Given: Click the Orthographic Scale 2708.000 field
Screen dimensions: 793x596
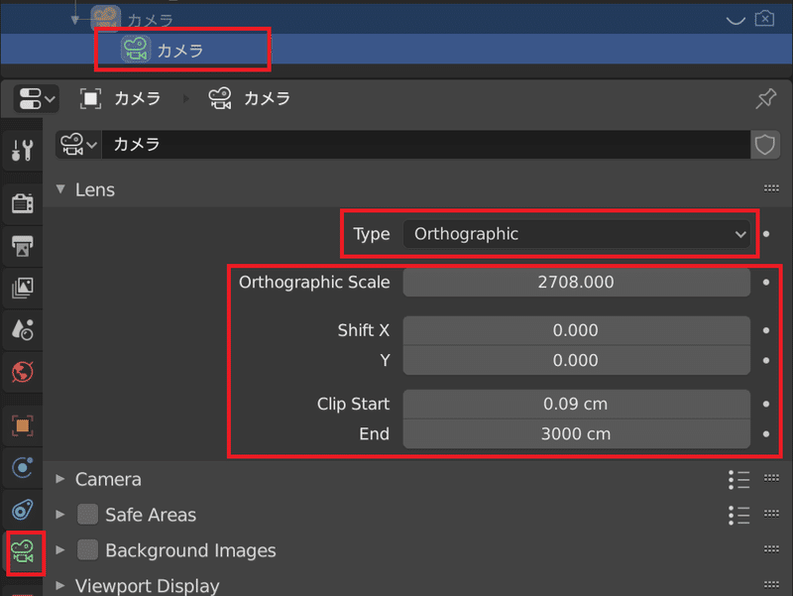Looking at the screenshot, I should pos(577,282).
